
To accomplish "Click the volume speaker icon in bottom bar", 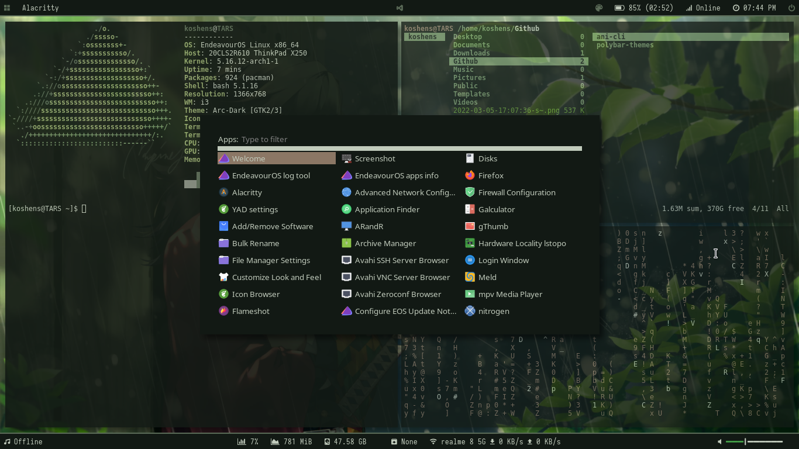I will [719, 441].
